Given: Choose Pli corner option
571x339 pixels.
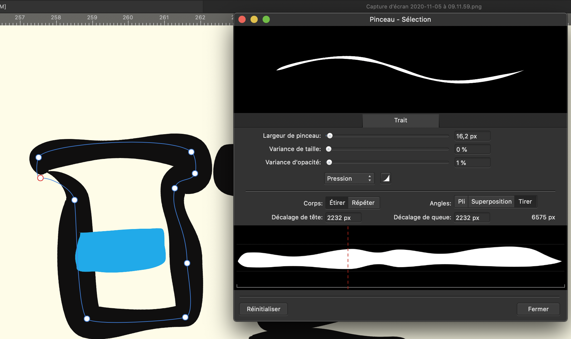Looking at the screenshot, I should pos(461,202).
